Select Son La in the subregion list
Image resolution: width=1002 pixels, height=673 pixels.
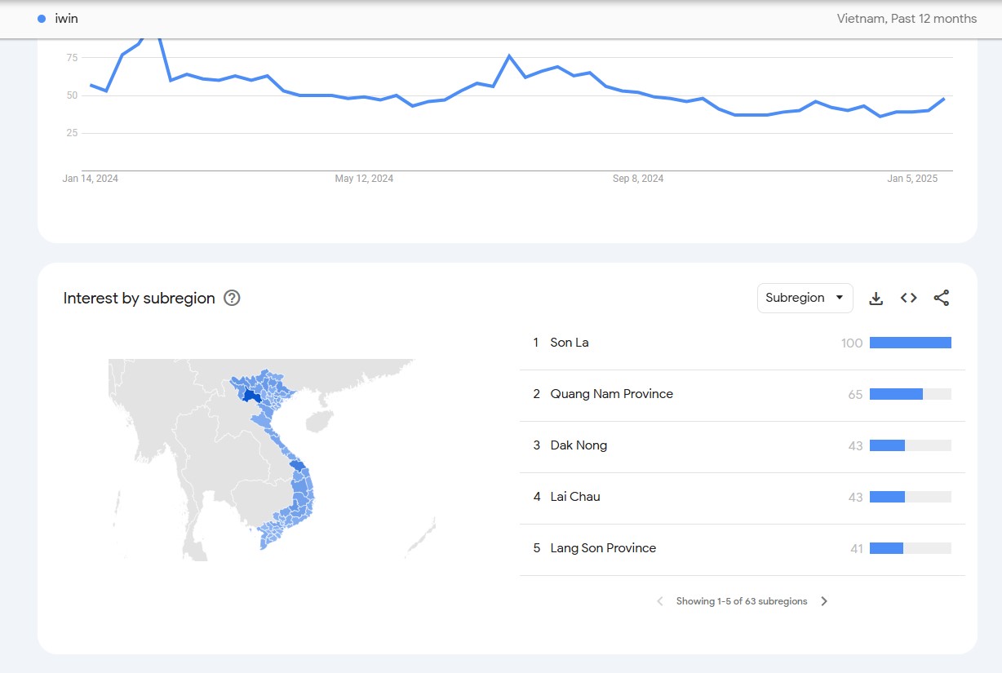569,343
